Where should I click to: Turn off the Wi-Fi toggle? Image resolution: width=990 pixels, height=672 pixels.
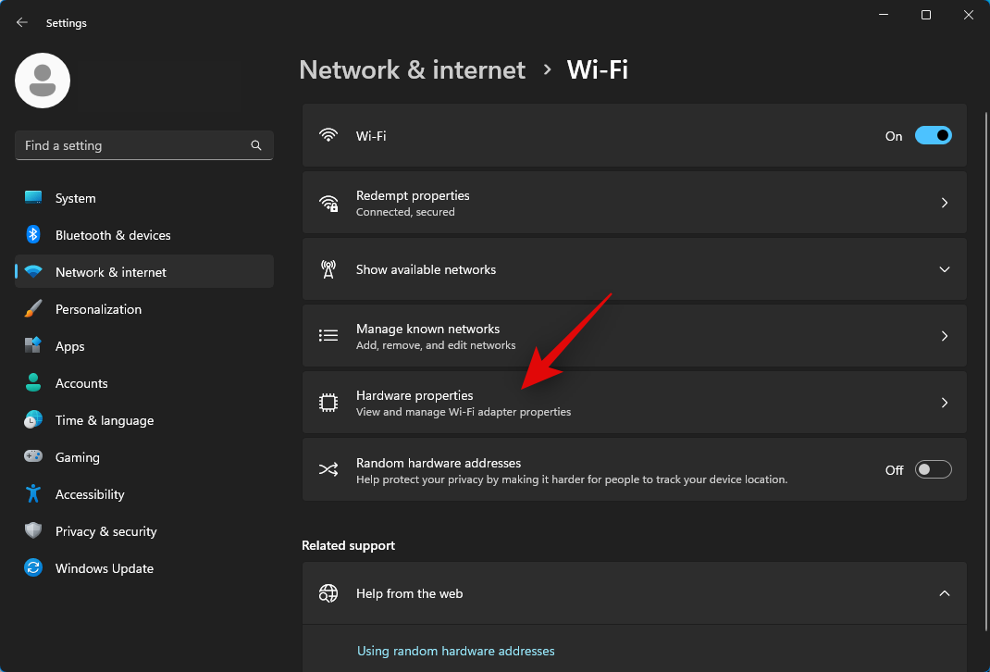(933, 135)
